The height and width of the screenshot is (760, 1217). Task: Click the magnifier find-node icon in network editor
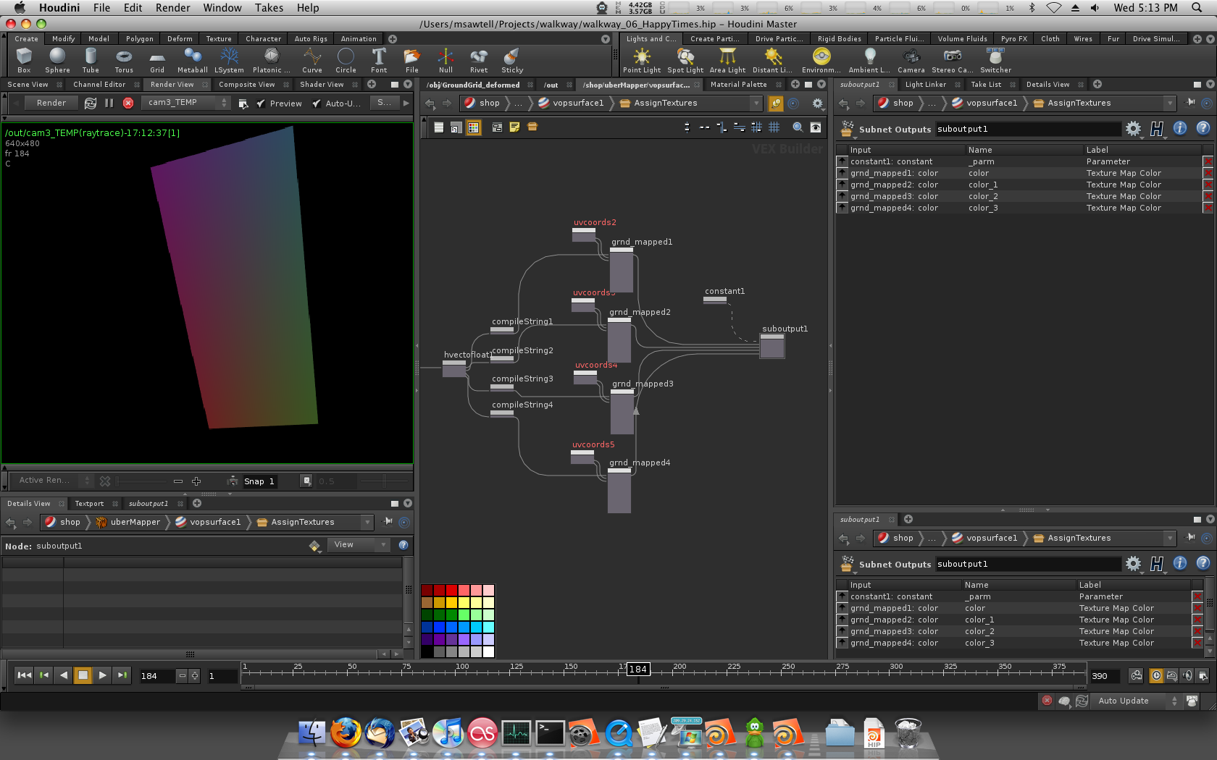coord(798,127)
